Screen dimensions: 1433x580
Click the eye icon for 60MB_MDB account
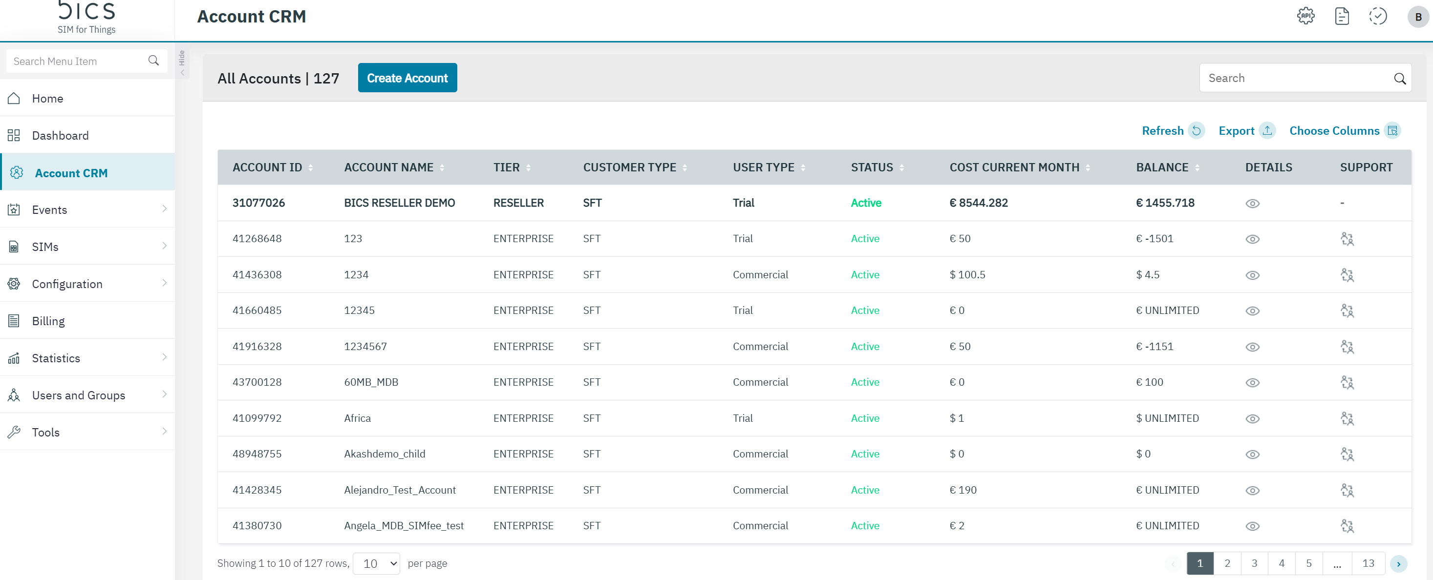point(1252,383)
